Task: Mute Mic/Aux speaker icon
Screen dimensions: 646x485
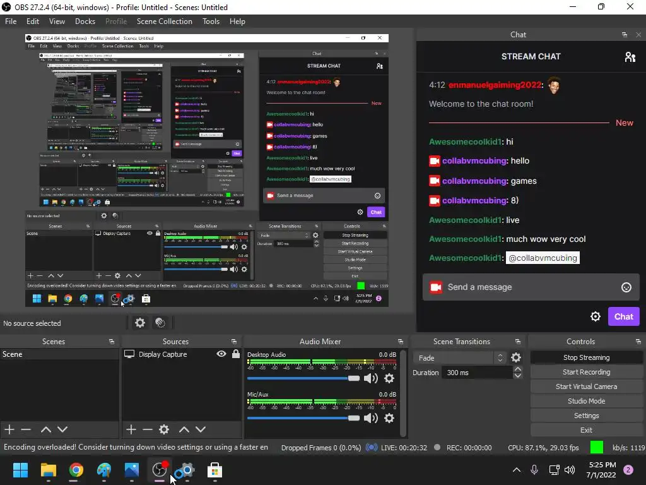Action: tap(371, 418)
